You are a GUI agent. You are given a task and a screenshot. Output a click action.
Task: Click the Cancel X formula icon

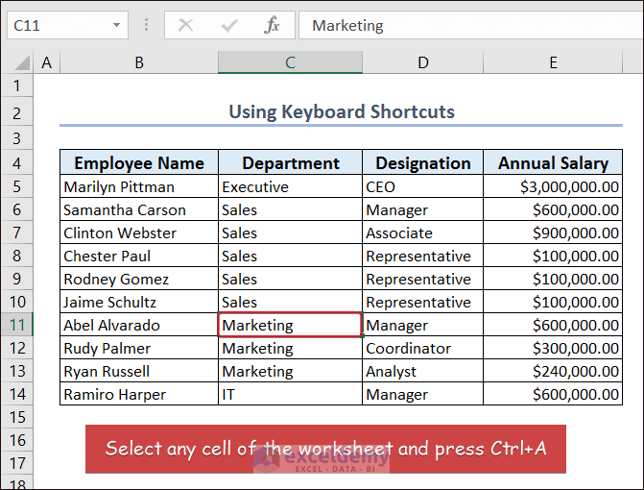click(x=186, y=25)
